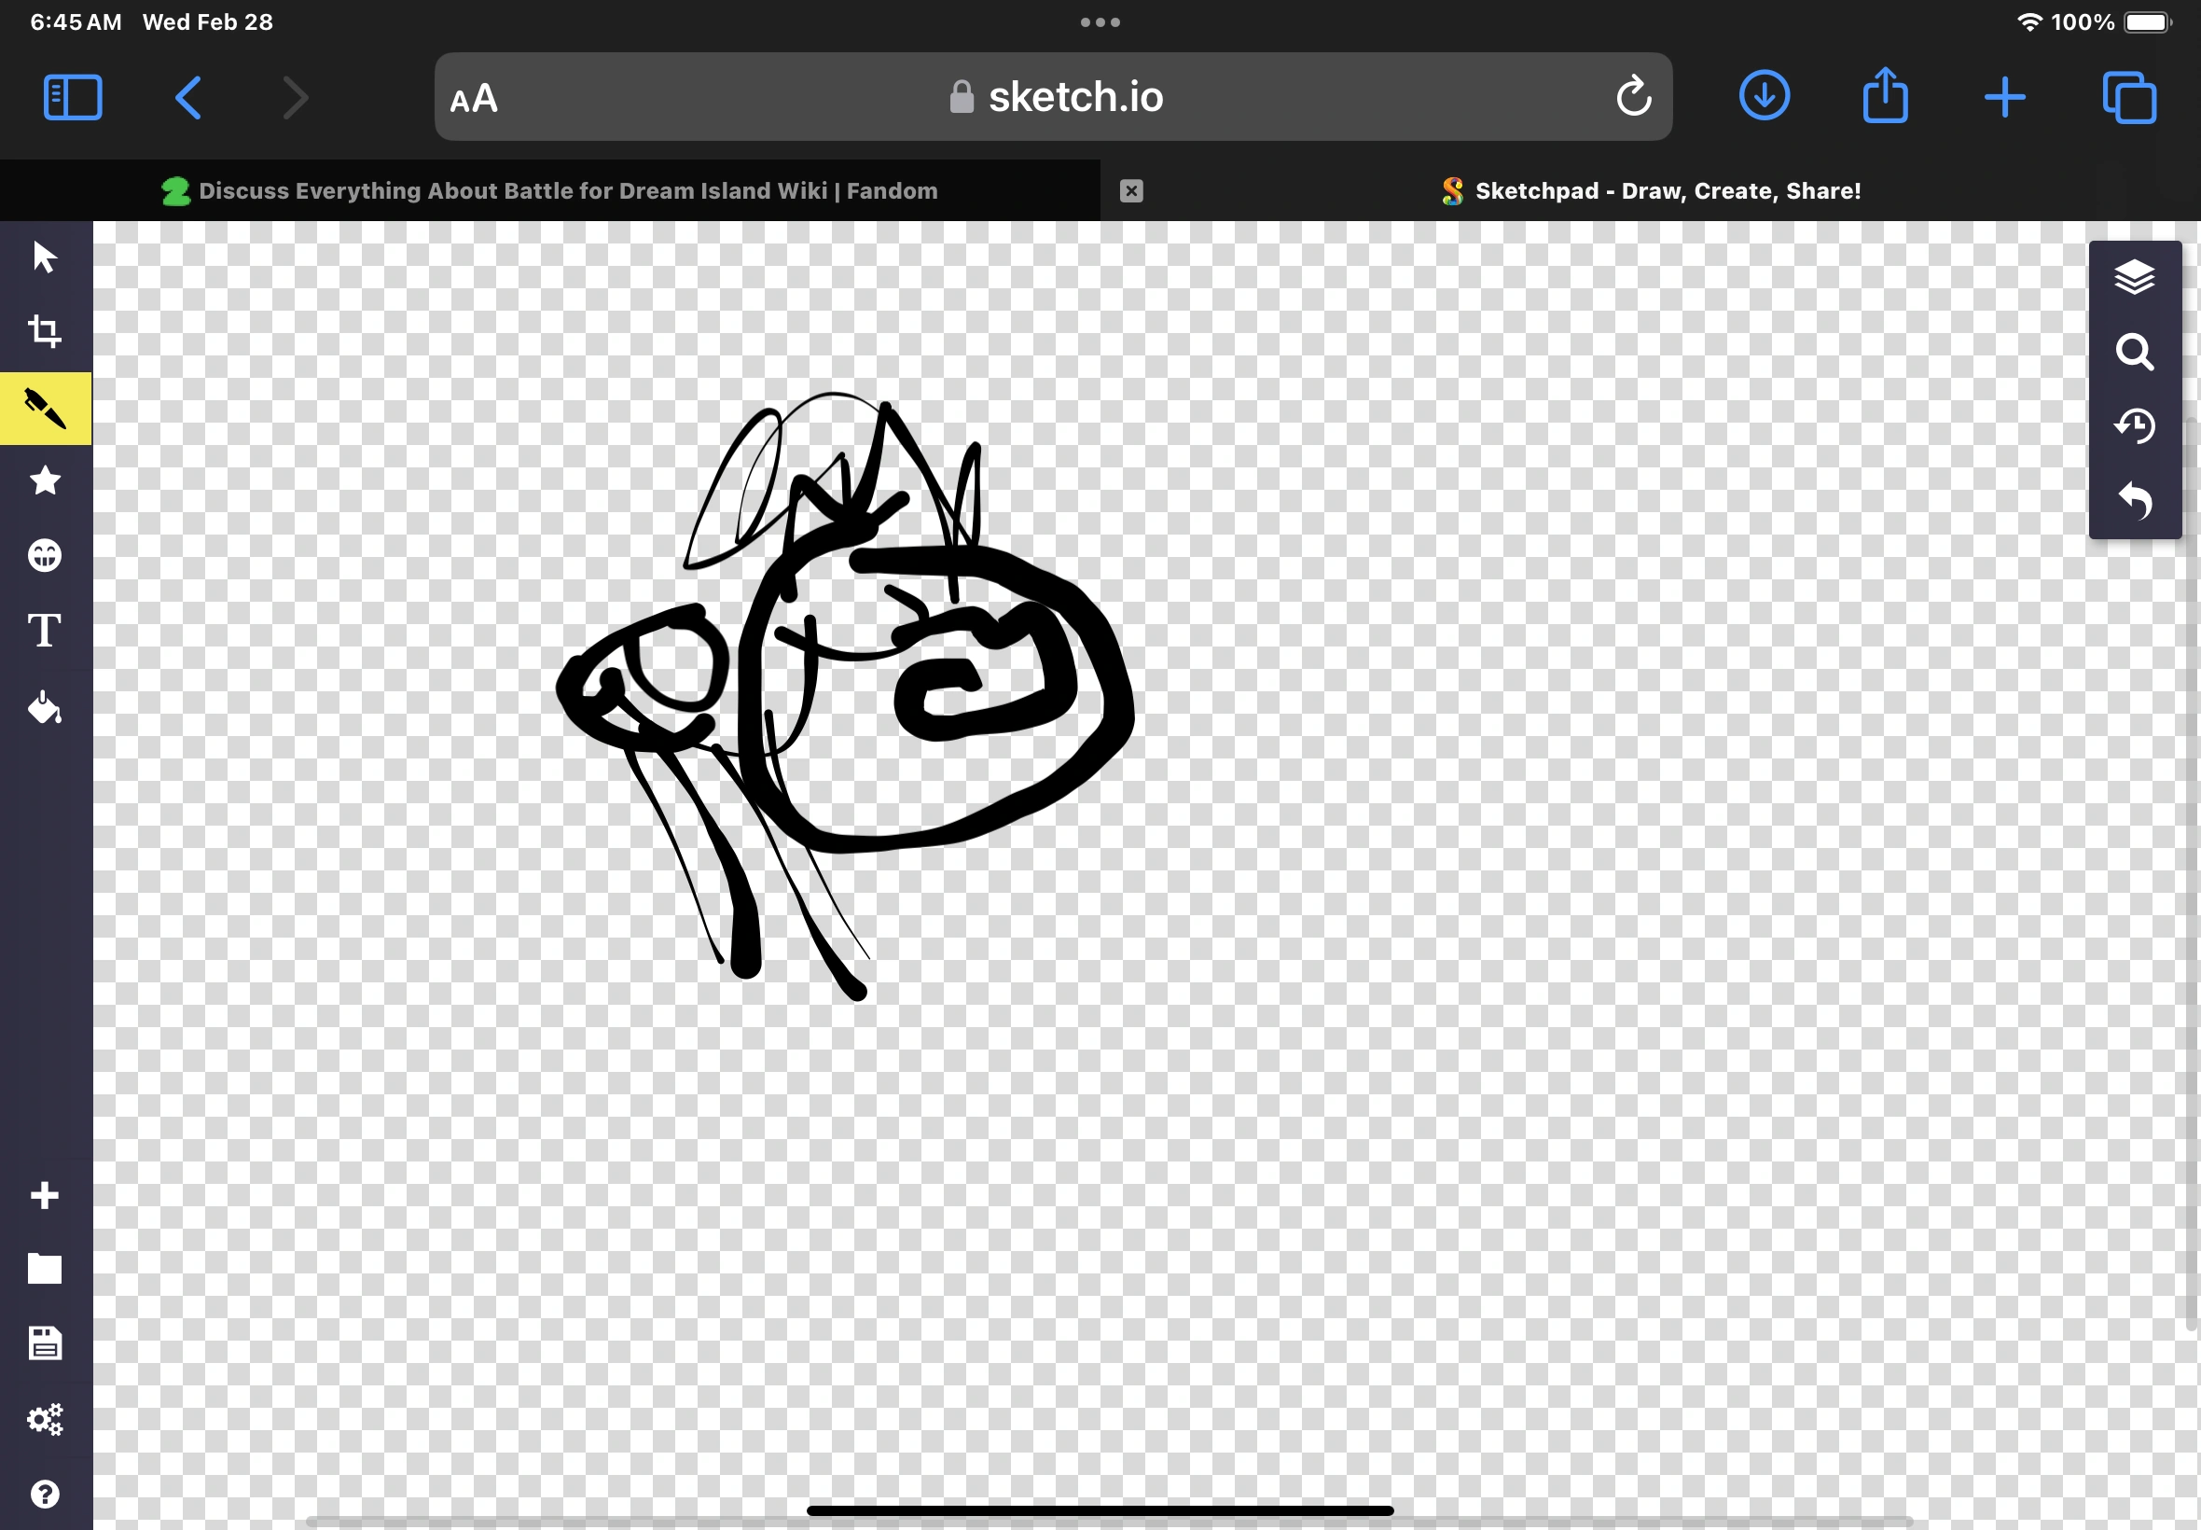The width and height of the screenshot is (2201, 1530).
Task: Toggle the Safari sidebar
Action: point(71,96)
